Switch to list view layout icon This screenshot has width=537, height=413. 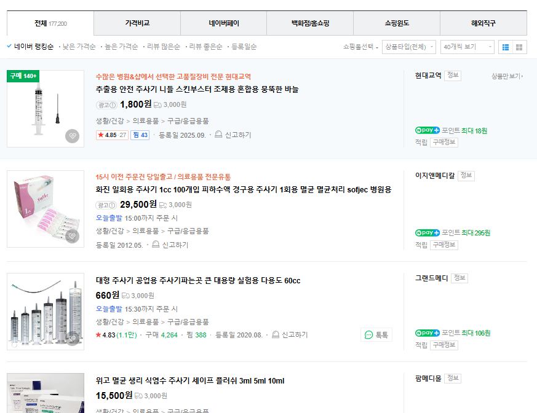[x=505, y=47]
